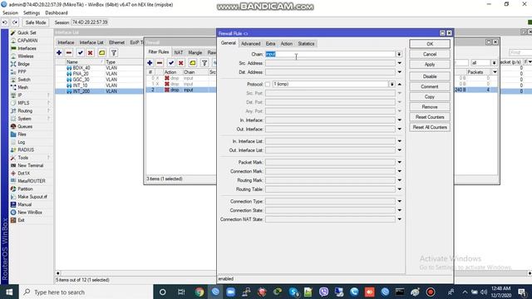532x299 pixels.
Task: Switch to the Advanced tab
Action: [x=251, y=43]
